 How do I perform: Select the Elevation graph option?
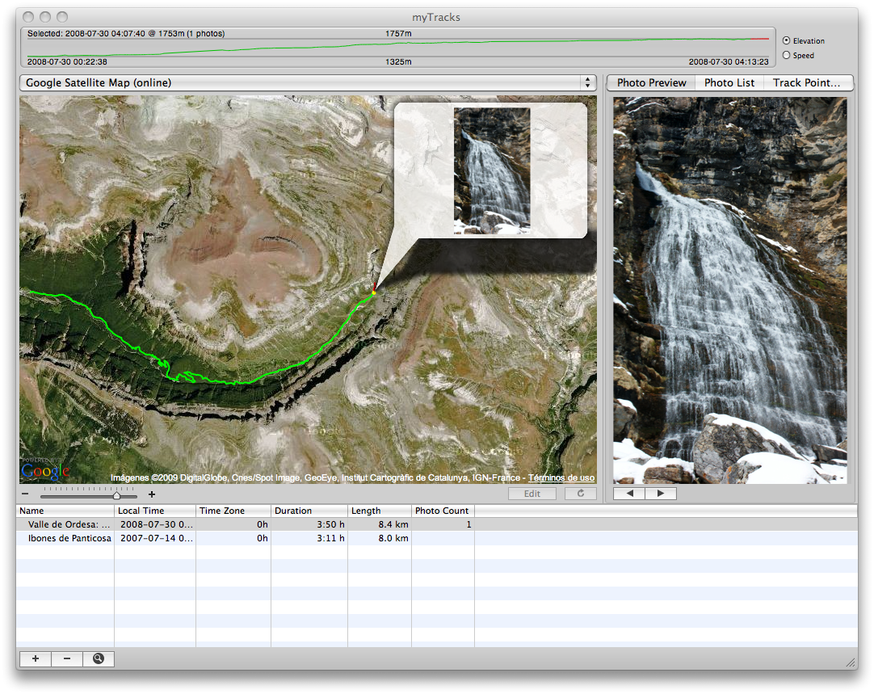pos(785,40)
